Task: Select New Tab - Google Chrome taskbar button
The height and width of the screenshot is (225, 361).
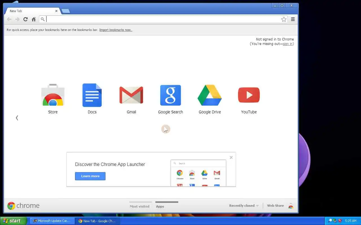Action: tap(98, 221)
